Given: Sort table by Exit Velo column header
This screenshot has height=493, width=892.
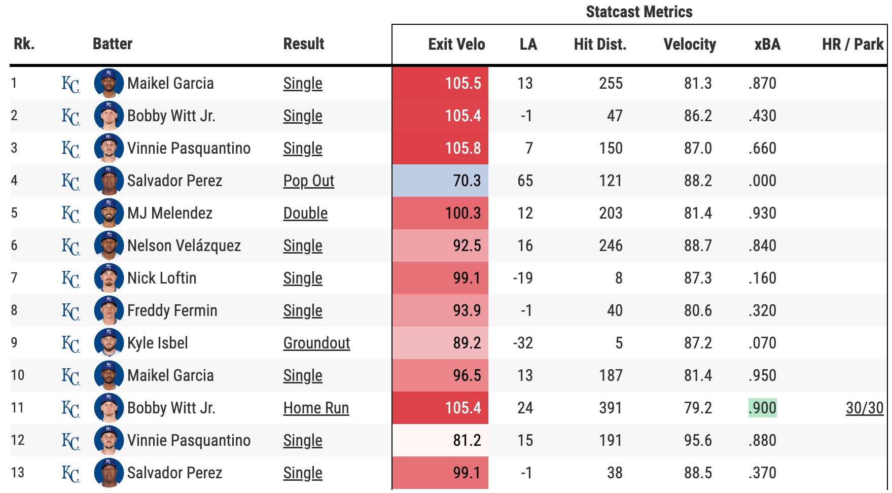Looking at the screenshot, I should [x=456, y=44].
